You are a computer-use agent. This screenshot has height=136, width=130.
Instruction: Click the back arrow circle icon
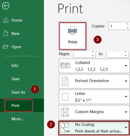tap(6, 6)
